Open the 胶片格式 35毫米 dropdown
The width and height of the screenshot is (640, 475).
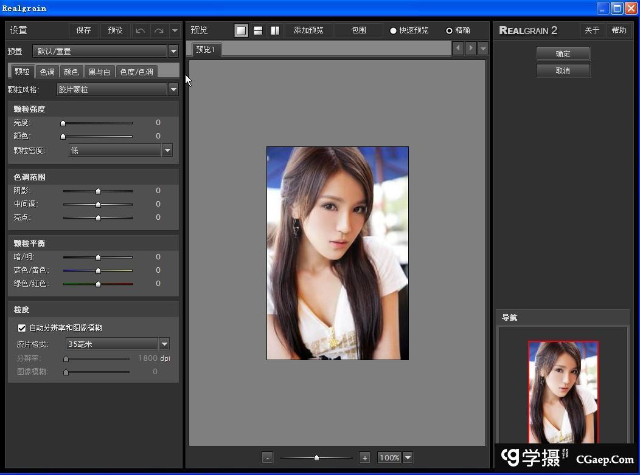tap(164, 344)
